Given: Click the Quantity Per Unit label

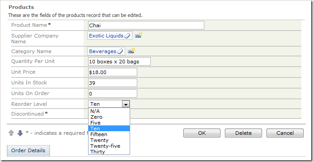Looking at the screenshot, I should point(33,62).
